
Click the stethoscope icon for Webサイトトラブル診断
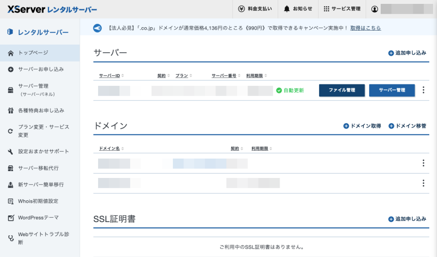coord(11,238)
